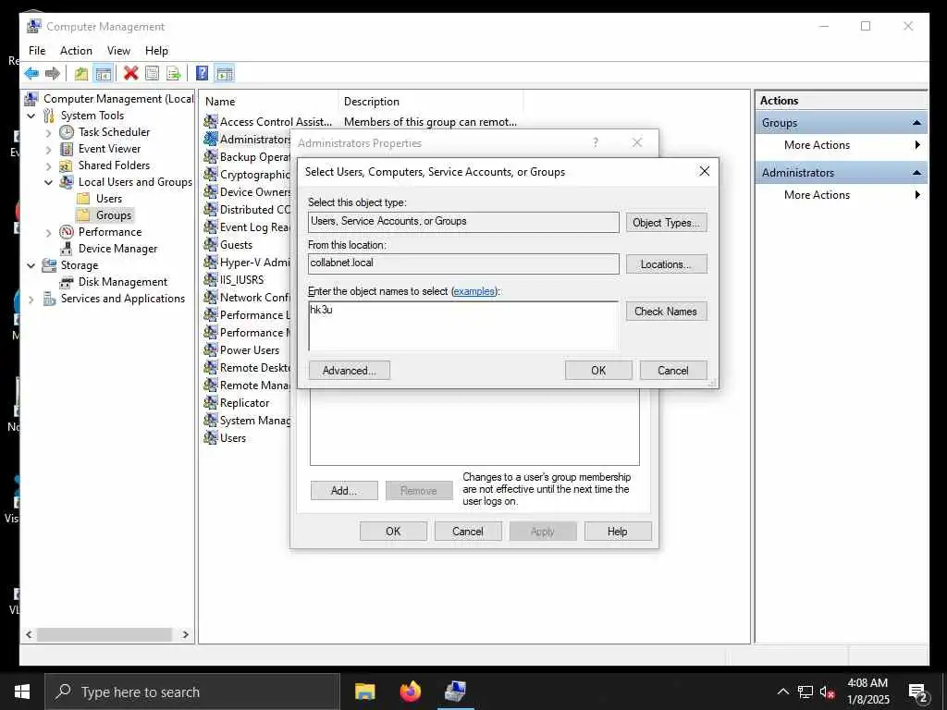Image resolution: width=947 pixels, height=710 pixels.
Task: Select Groups folder in the tree
Action: coord(113,214)
